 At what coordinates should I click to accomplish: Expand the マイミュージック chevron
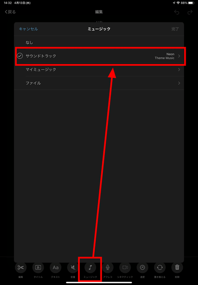pyautogui.click(x=179, y=70)
